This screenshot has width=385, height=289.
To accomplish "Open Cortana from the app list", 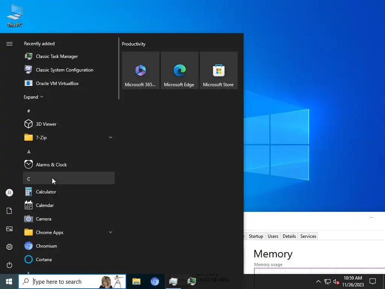I will (69, 259).
